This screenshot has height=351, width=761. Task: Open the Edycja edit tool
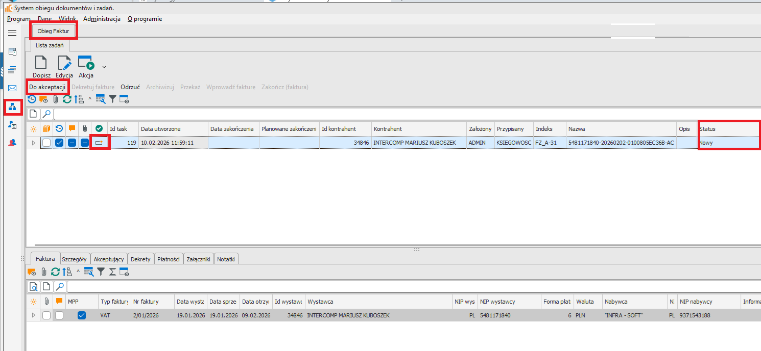point(64,63)
